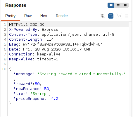This screenshot has width=133, height=117.
Task: Click the Express header value
Action: [50, 30]
